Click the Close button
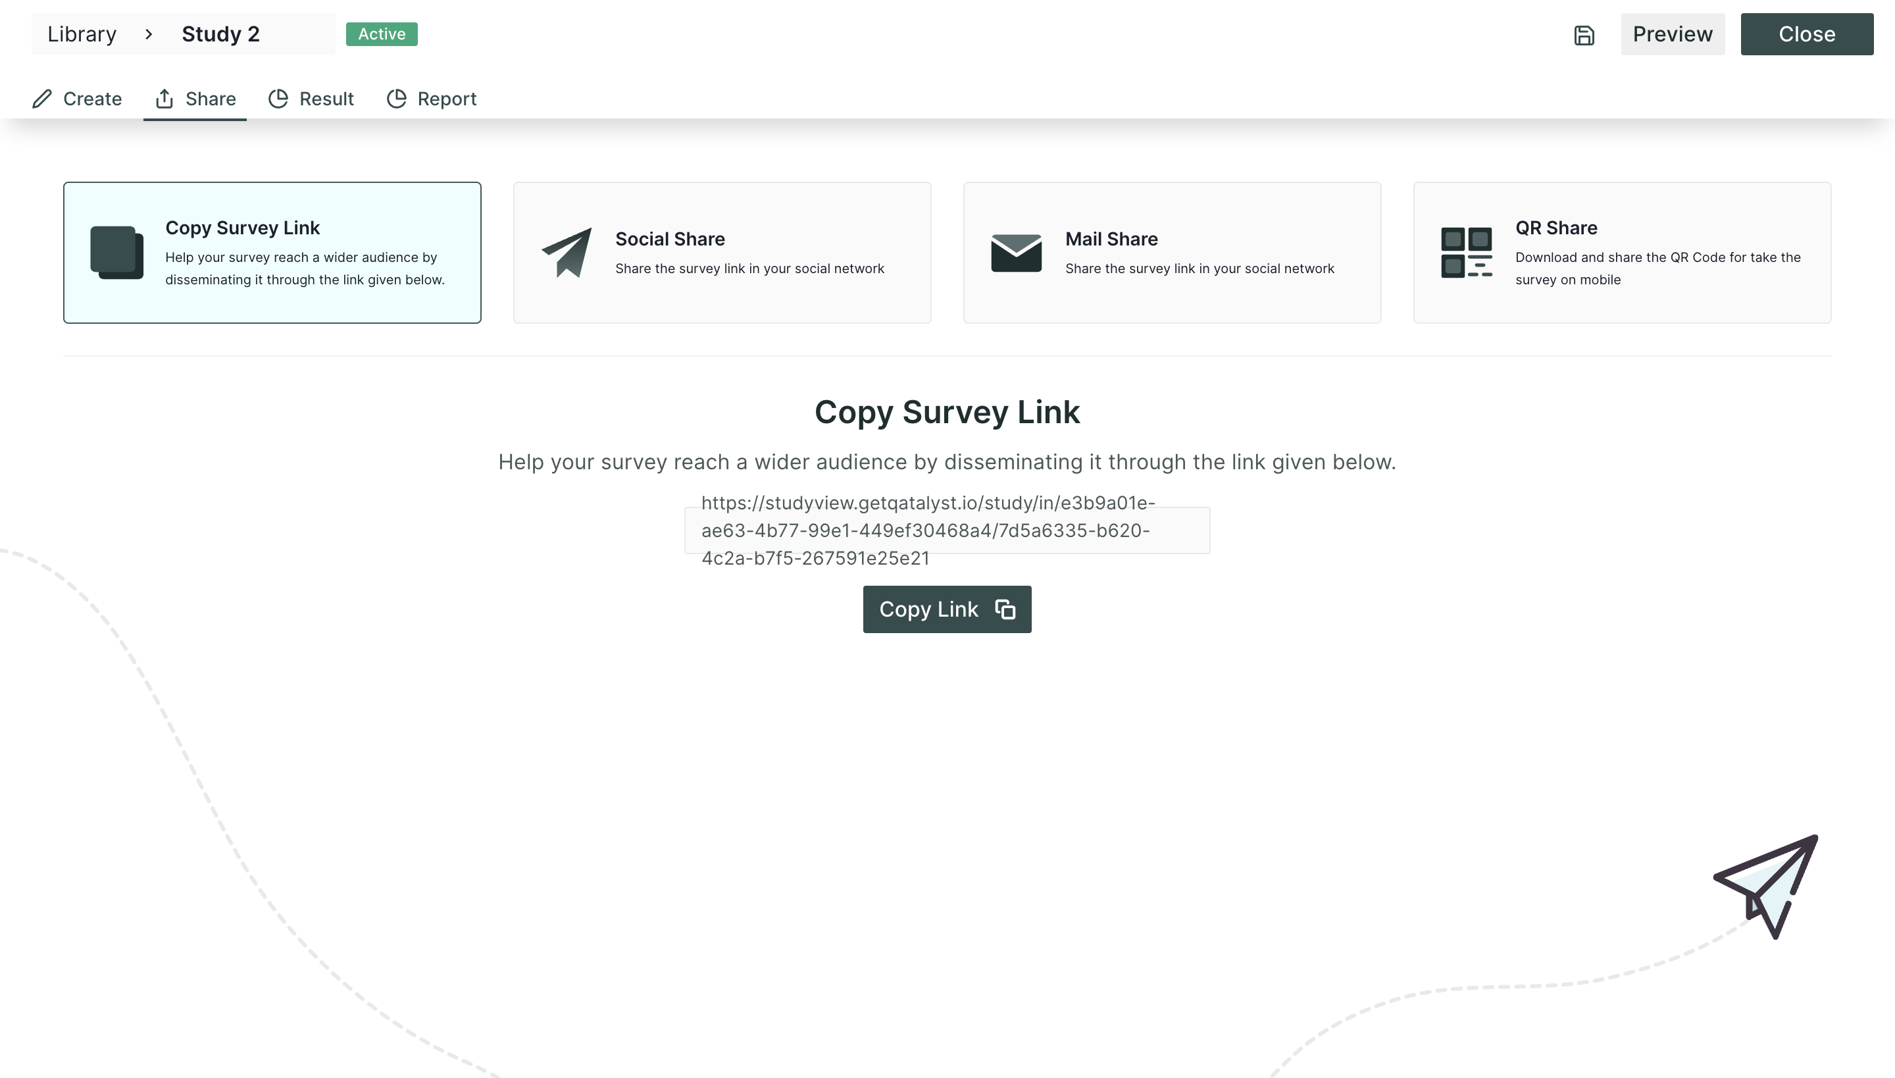 (1806, 34)
